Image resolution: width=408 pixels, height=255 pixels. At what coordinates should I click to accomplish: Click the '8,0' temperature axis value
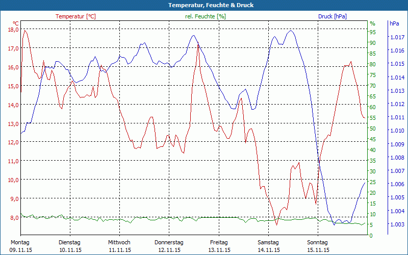(15, 218)
